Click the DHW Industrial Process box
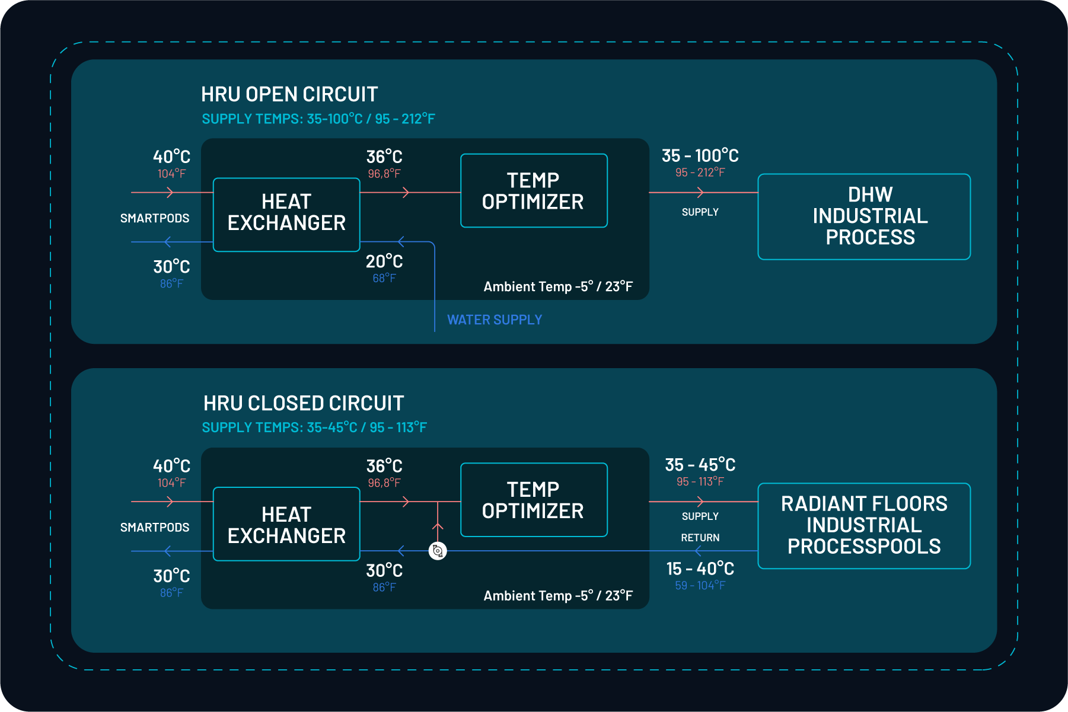This screenshot has height=712, width=1068. [x=864, y=216]
